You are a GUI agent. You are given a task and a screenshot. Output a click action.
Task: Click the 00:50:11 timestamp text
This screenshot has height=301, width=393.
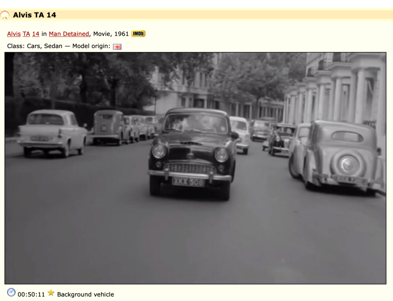coord(31,294)
